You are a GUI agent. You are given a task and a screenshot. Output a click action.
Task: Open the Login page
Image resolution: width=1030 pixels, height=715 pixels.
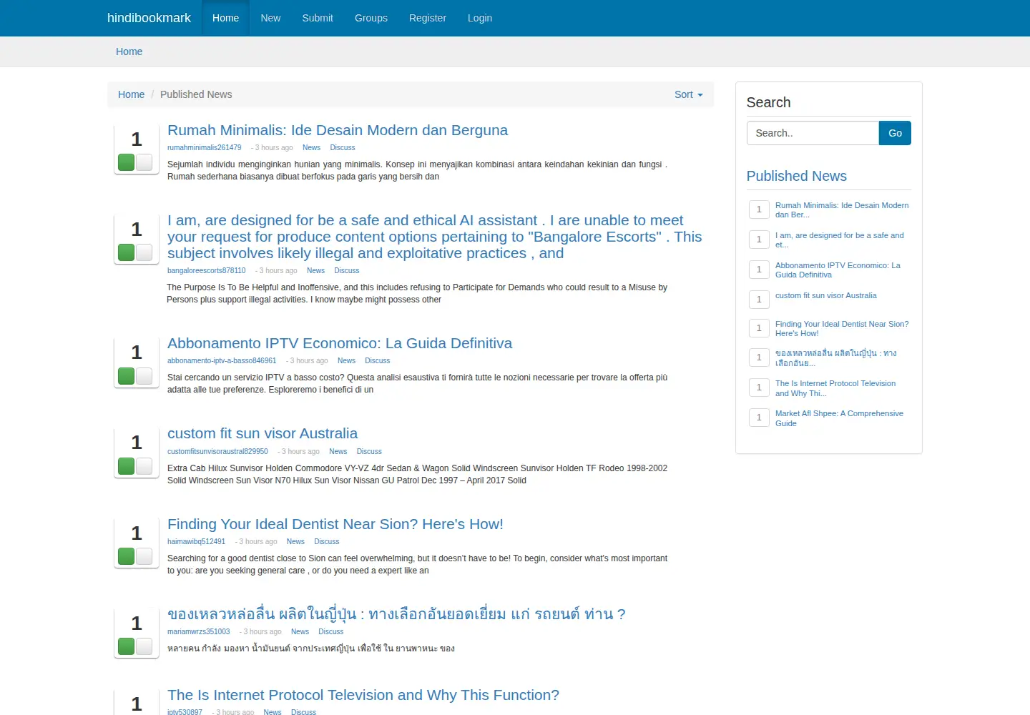point(480,18)
